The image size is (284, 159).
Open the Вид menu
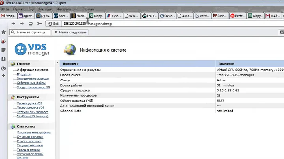31,9
